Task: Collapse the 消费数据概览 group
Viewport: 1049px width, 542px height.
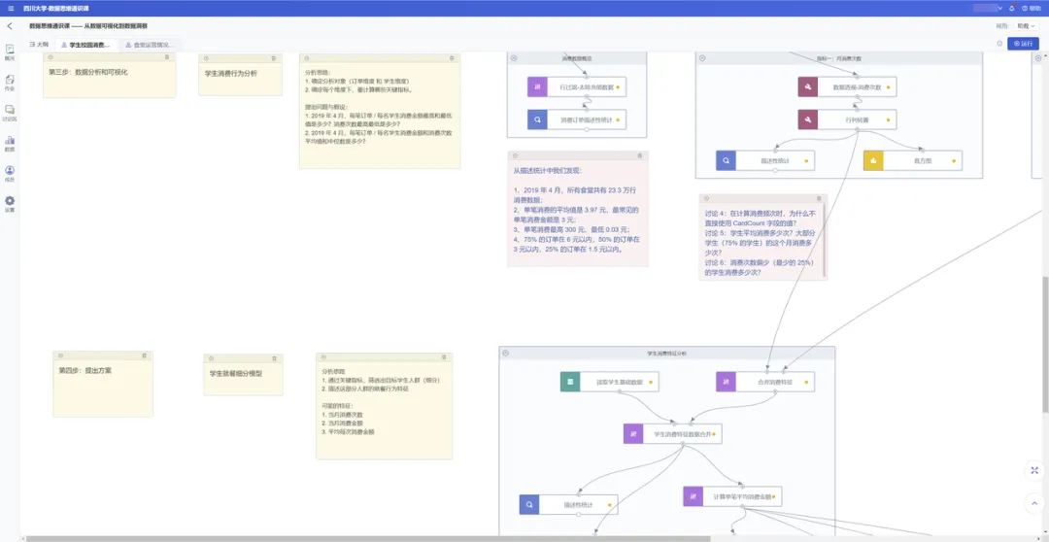Action: click(514, 58)
